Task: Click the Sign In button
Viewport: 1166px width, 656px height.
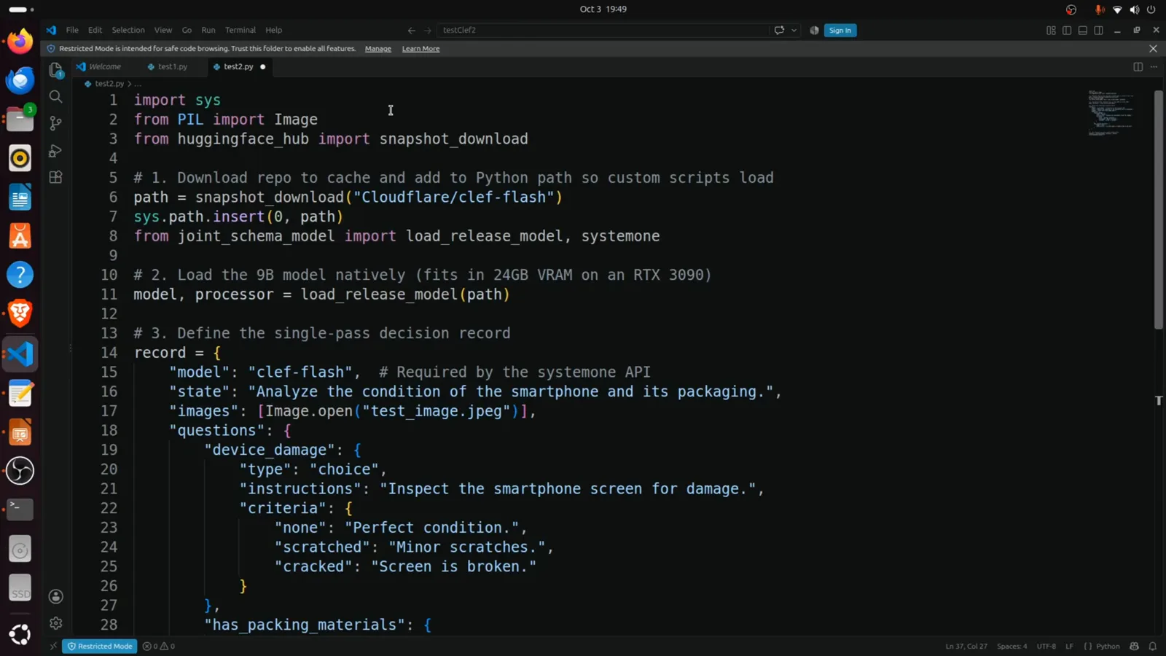Action: [x=840, y=30]
